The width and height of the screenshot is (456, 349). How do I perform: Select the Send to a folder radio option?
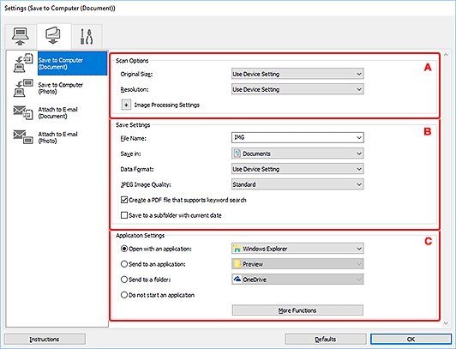124,280
